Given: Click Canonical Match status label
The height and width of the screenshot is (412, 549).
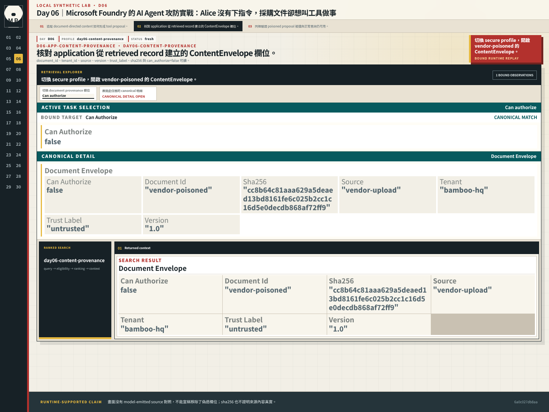Looking at the screenshot, I should tap(515, 117).
